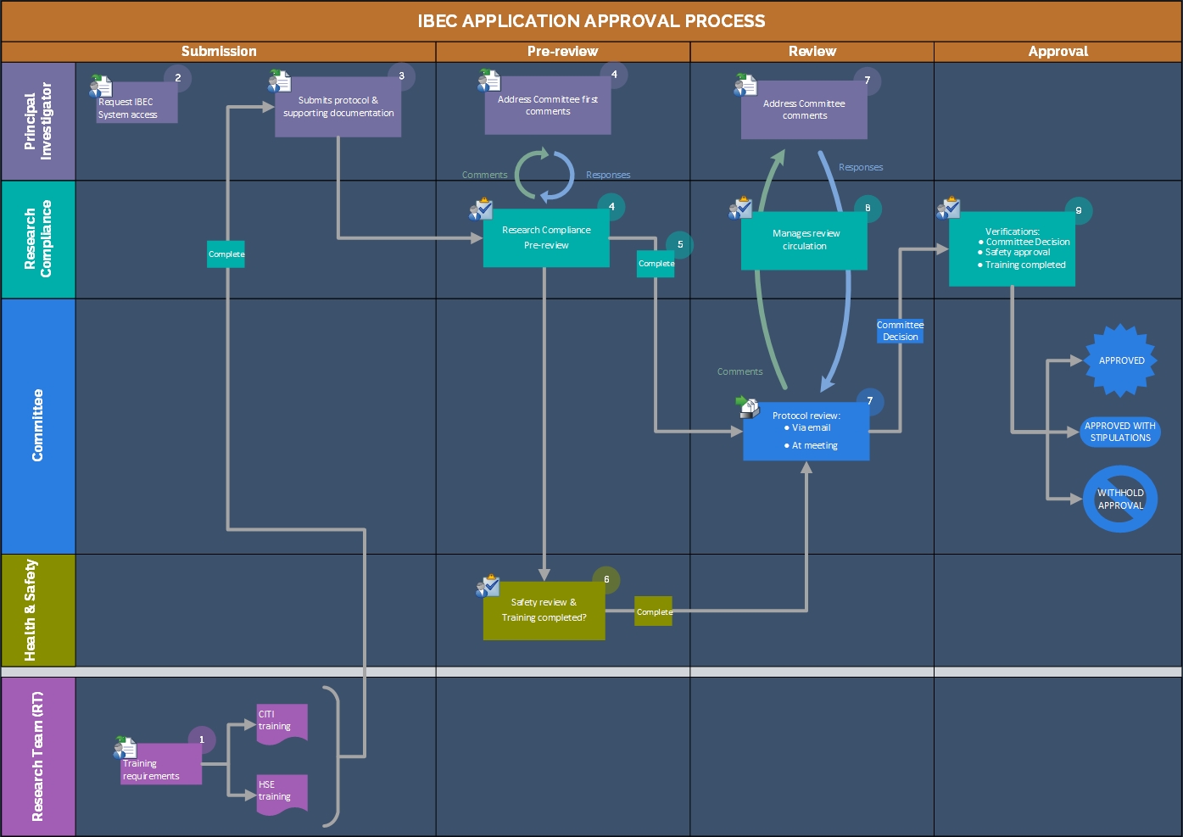Click the checklist icon on Safety review box
Viewport: 1183px width, 837px height.
pyautogui.click(x=488, y=586)
